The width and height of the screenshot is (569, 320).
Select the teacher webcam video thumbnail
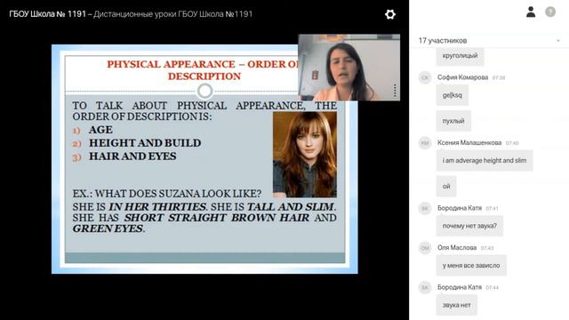[x=349, y=68]
